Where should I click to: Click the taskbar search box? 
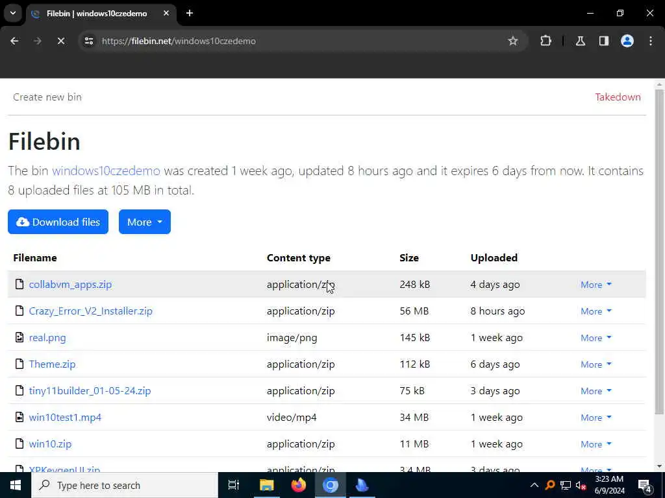tap(125, 485)
